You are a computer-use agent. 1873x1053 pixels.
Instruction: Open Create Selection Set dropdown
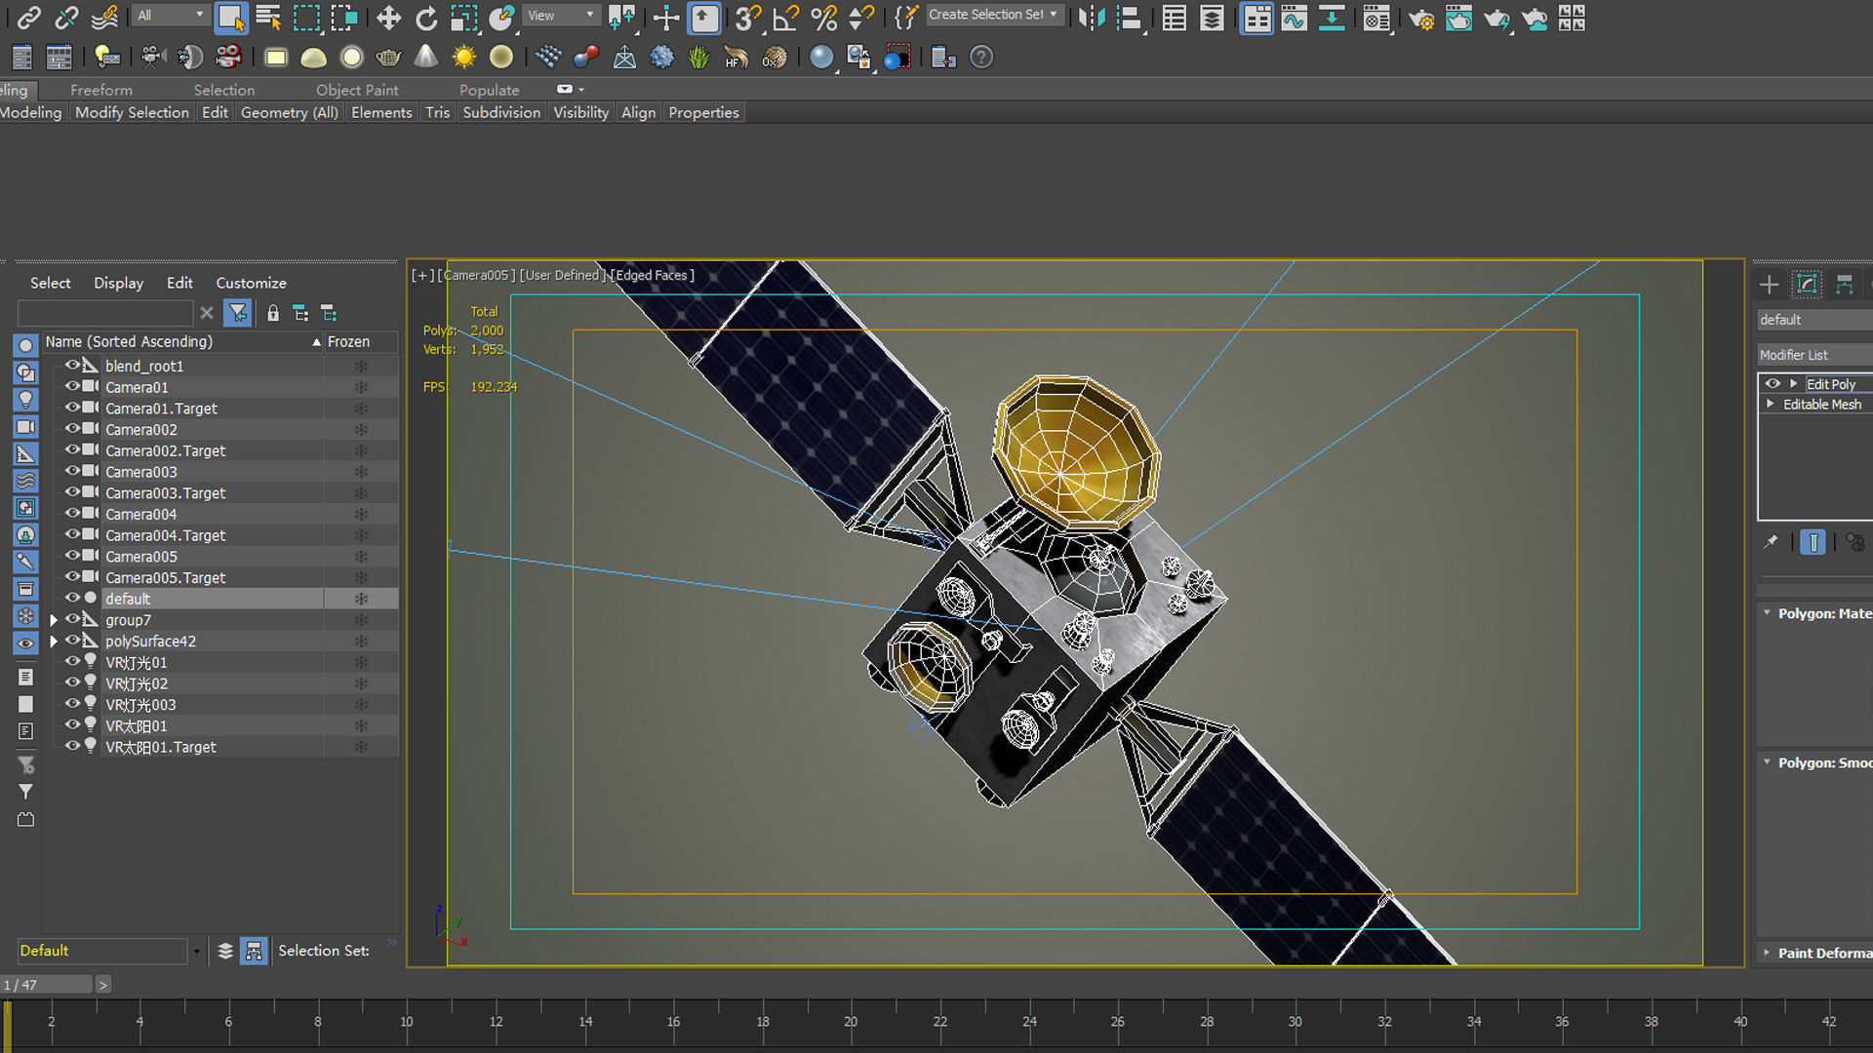[x=993, y=15]
